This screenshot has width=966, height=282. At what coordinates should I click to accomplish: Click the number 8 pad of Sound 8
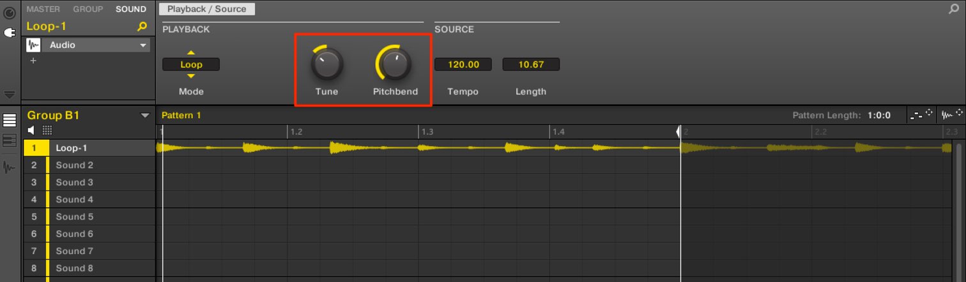pyautogui.click(x=34, y=269)
